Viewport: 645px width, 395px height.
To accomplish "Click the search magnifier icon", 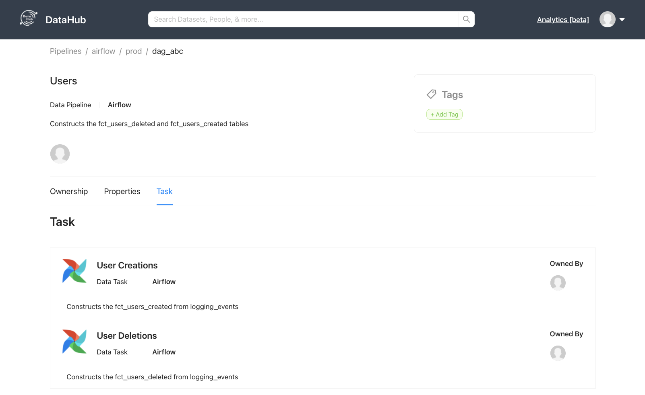I will 466,19.
